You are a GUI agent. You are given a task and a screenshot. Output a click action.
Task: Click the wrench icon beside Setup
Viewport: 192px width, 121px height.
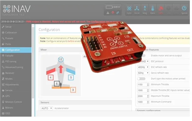point(3,27)
